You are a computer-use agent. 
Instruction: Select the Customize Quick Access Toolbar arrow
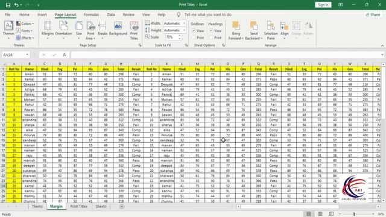pos(38,5)
